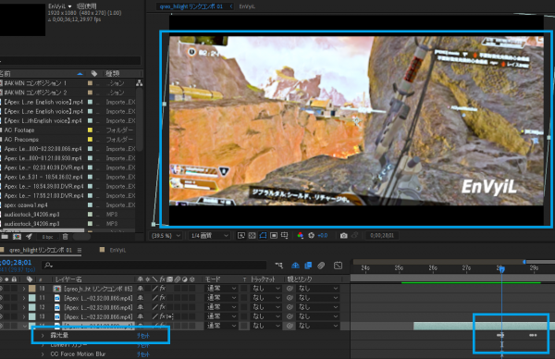
Task: Click footage icon of layer 11
Action: (57, 298)
